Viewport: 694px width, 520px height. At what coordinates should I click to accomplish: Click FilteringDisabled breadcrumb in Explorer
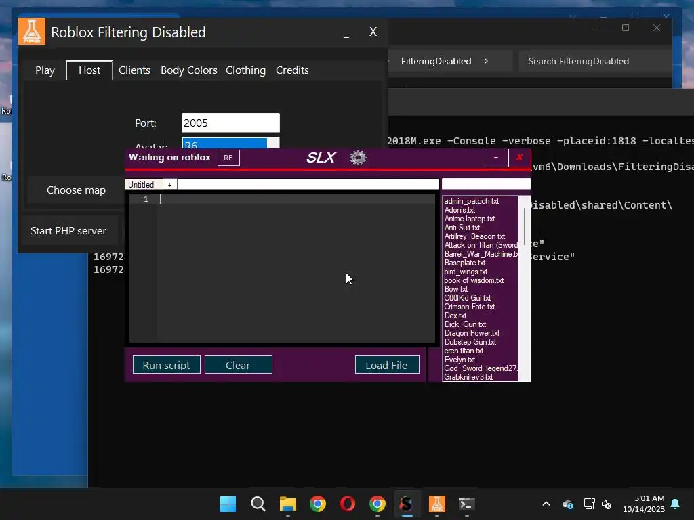(436, 61)
